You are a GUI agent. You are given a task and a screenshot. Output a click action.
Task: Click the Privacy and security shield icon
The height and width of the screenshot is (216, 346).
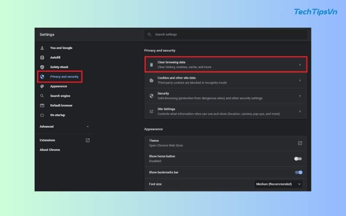tap(42, 77)
